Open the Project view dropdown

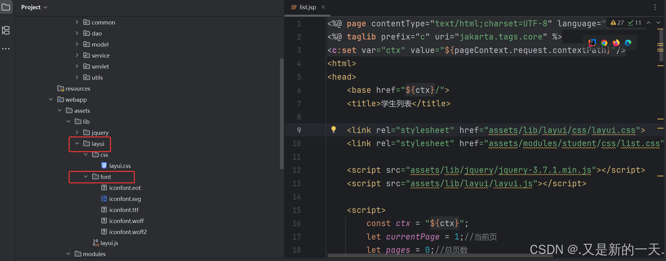point(34,7)
